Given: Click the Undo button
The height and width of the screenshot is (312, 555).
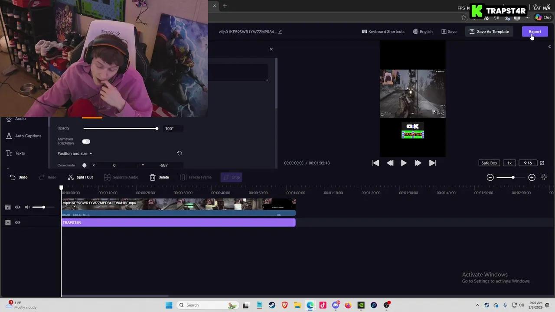Looking at the screenshot, I should click(18, 177).
